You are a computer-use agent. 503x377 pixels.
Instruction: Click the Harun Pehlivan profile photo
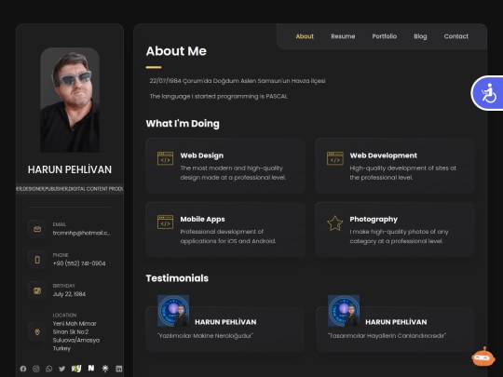click(70, 100)
